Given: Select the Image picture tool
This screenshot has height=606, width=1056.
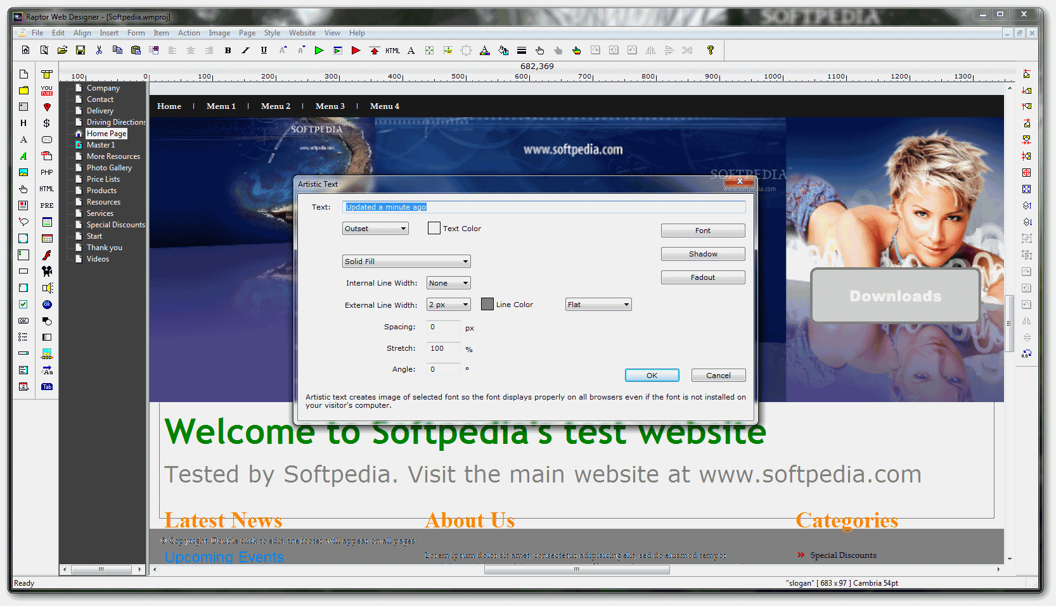Looking at the screenshot, I should coord(23,172).
